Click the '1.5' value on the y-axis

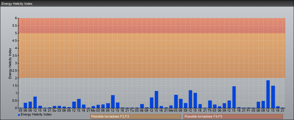tap(15, 85)
